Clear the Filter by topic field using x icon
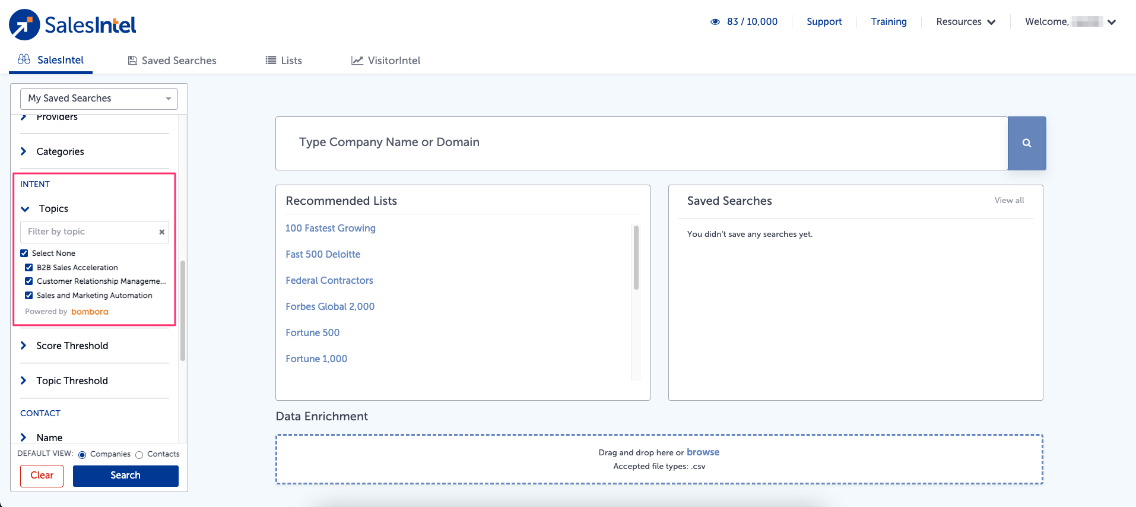Image resolution: width=1136 pixels, height=507 pixels. click(161, 232)
